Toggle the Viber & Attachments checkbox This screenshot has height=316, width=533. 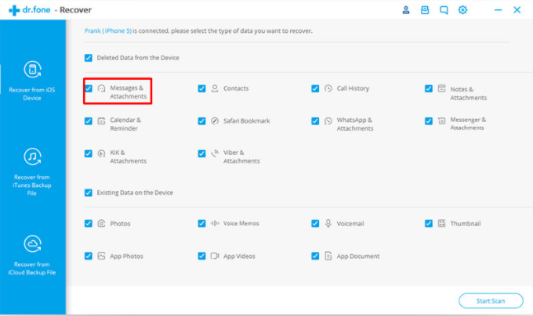point(202,153)
